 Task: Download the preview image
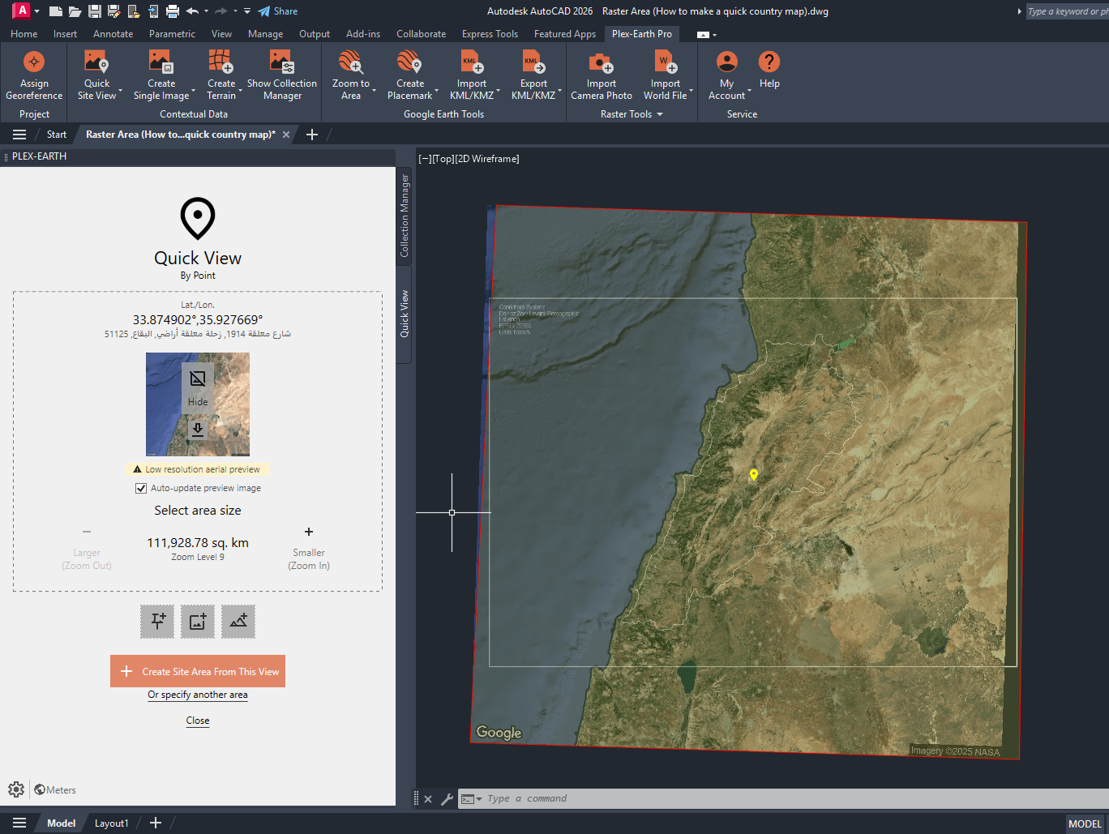click(x=198, y=429)
